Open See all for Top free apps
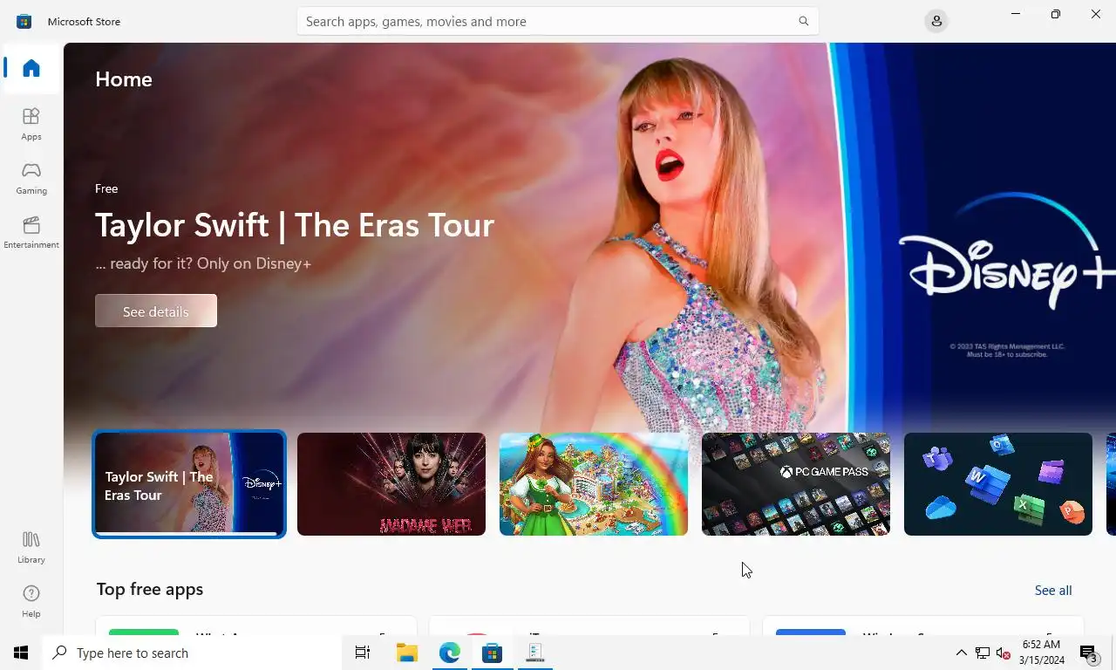The width and height of the screenshot is (1116, 670). tap(1053, 591)
